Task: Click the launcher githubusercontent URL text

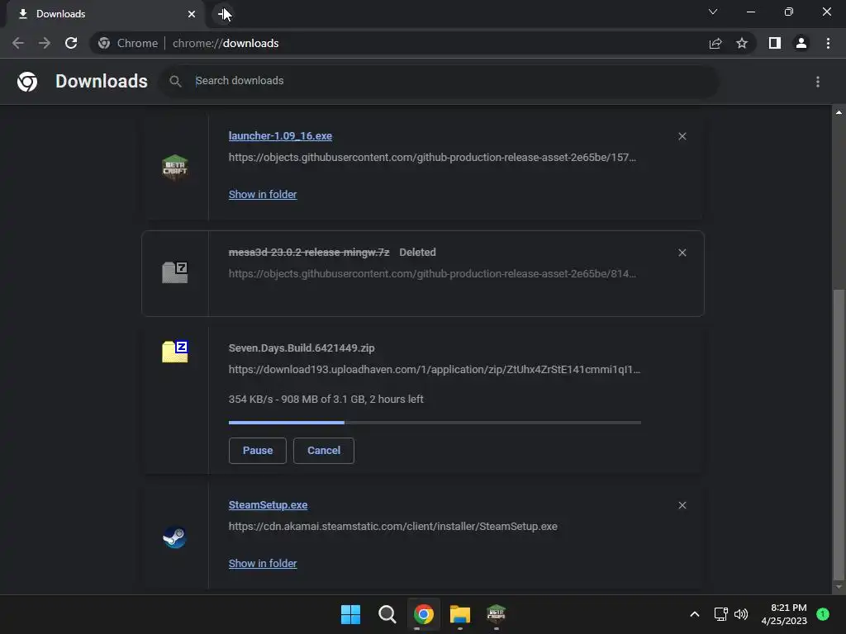Action: point(432,158)
